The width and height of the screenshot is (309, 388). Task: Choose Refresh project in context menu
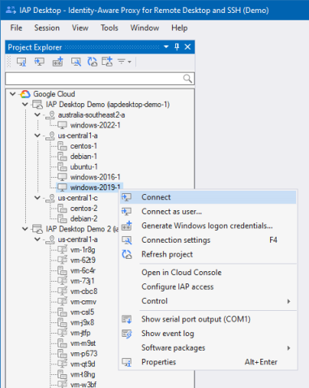click(208, 254)
